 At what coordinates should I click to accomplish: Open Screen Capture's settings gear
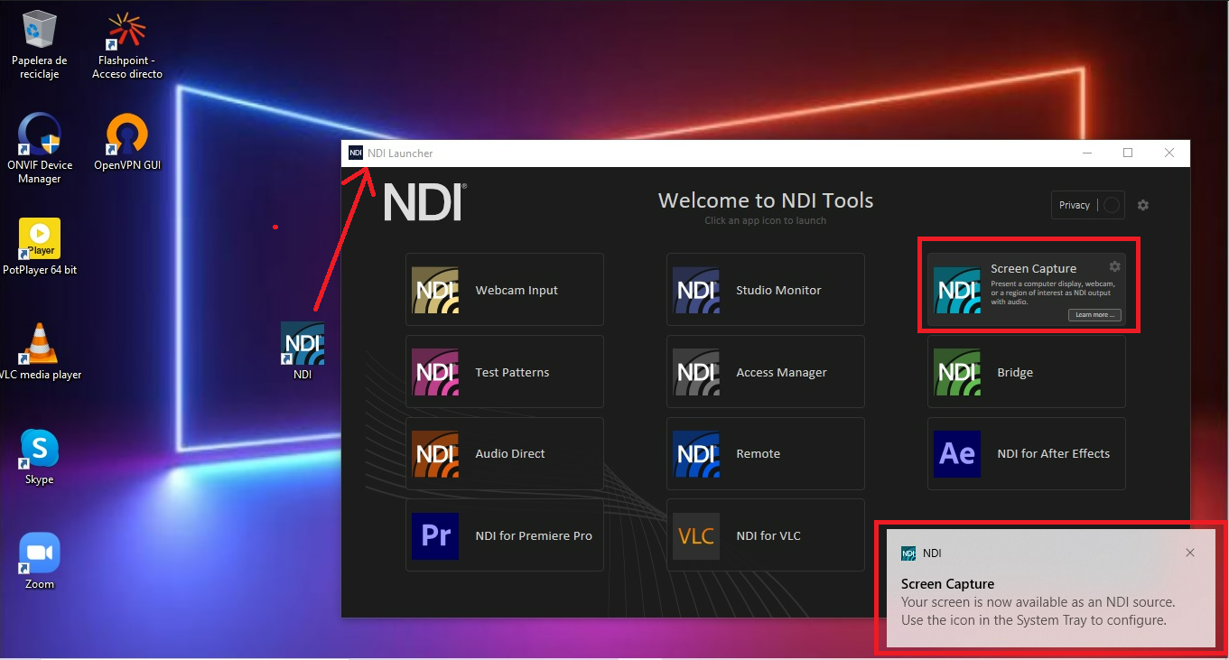coord(1114,266)
